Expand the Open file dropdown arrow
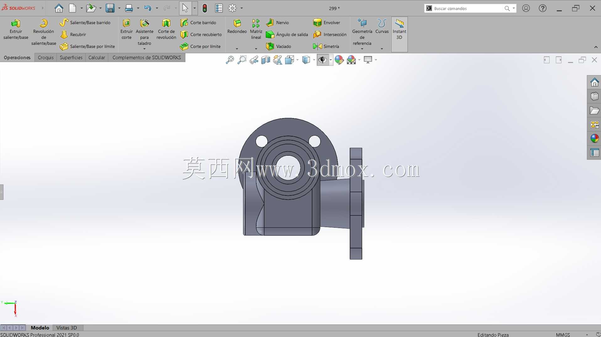601x337 pixels. click(x=100, y=8)
